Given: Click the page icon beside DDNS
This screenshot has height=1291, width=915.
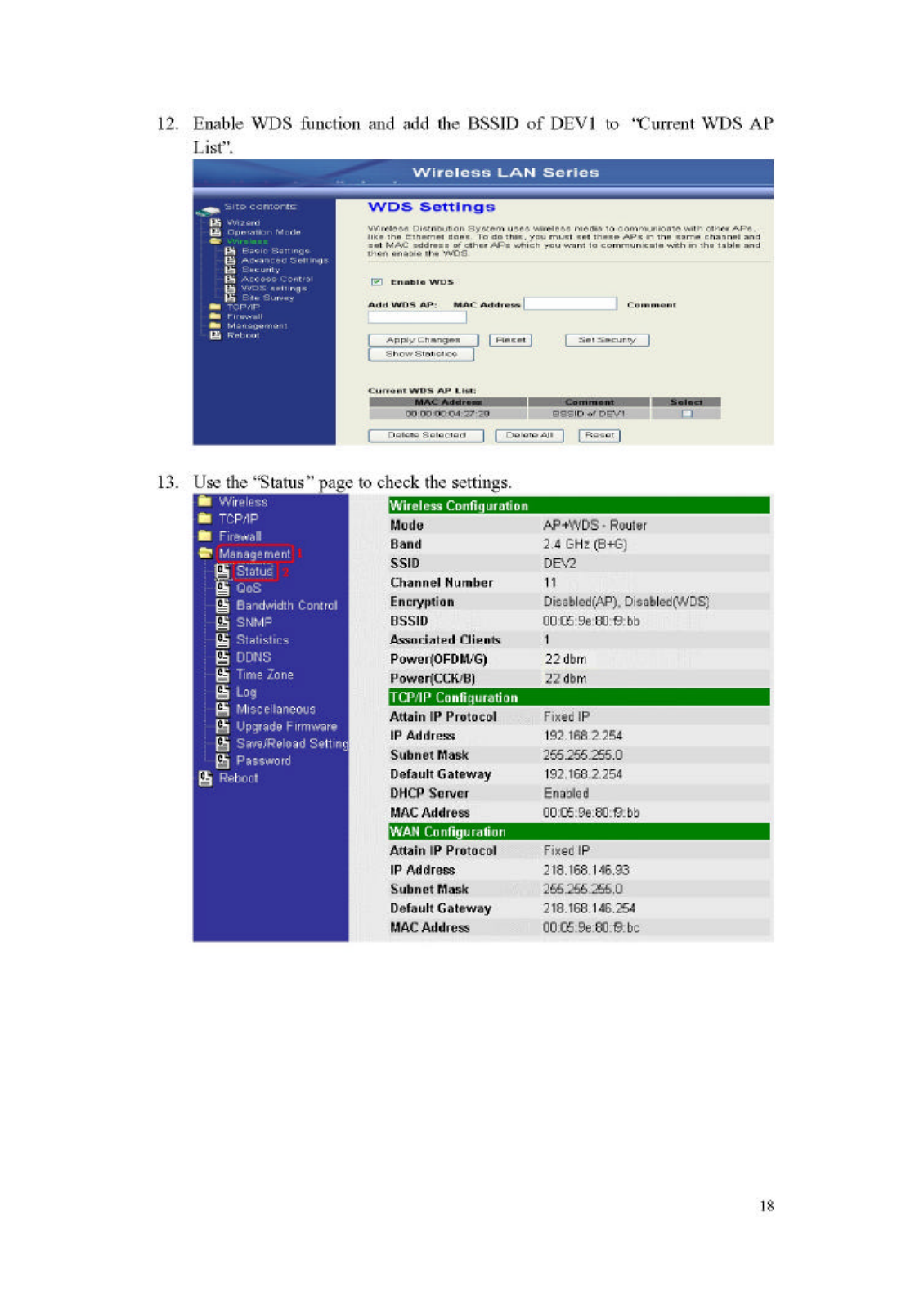Looking at the screenshot, I should [x=222, y=657].
